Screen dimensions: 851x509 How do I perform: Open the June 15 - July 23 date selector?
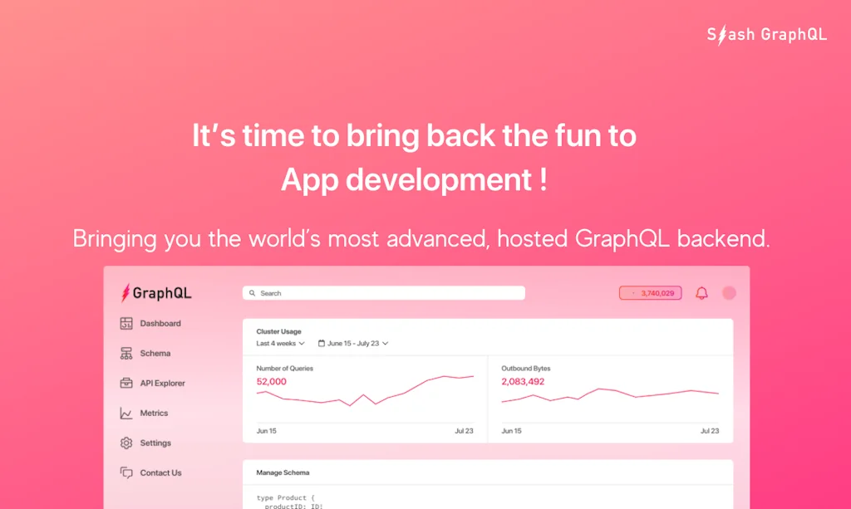coord(356,343)
